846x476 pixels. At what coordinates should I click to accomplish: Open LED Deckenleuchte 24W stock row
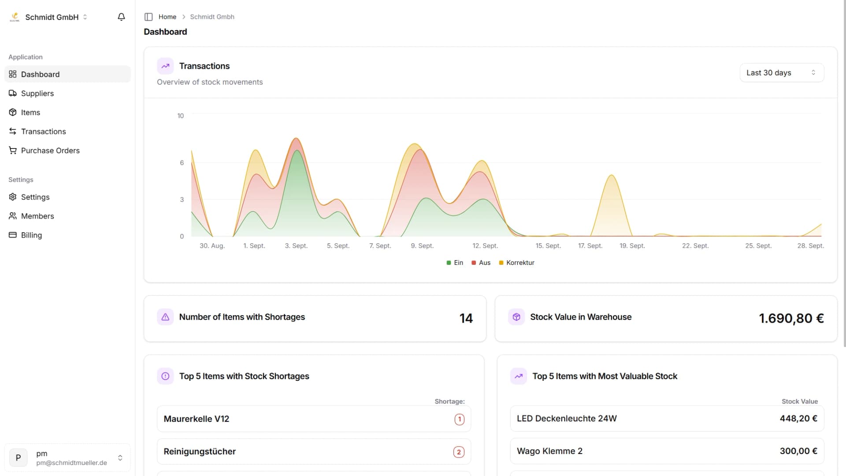pos(667,418)
